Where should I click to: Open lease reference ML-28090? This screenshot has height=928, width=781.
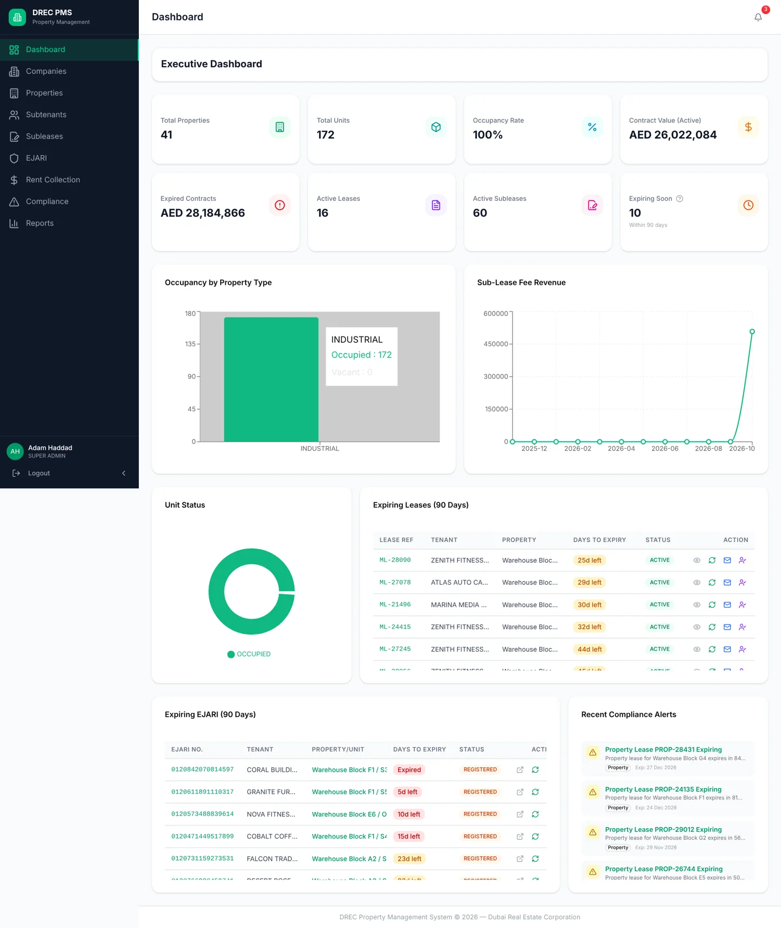click(395, 560)
